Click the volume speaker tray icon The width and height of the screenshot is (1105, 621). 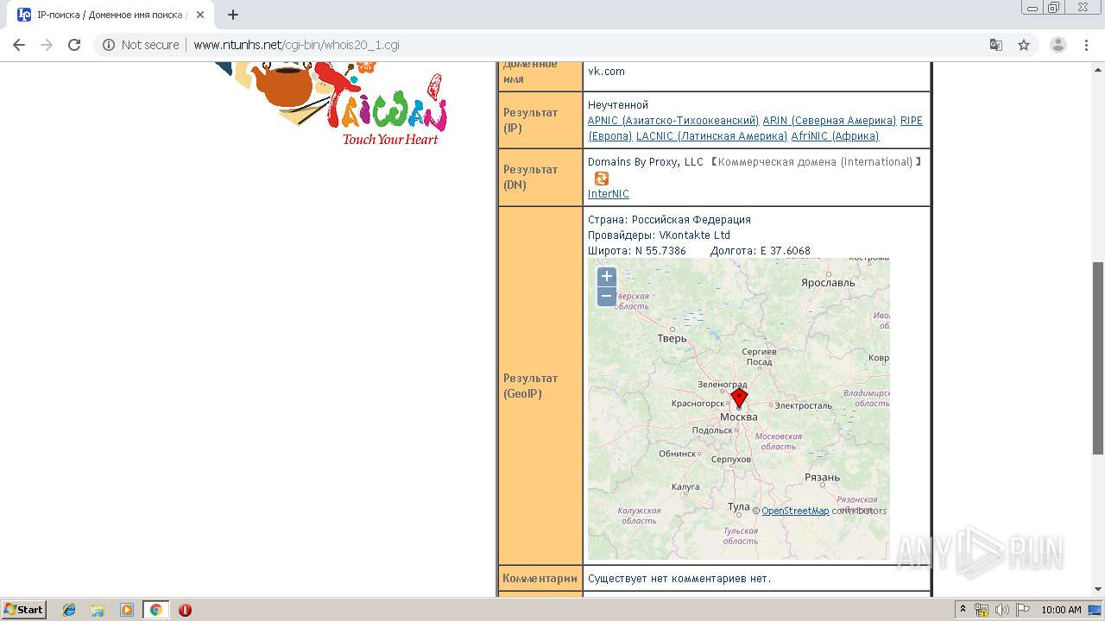[1001, 610]
